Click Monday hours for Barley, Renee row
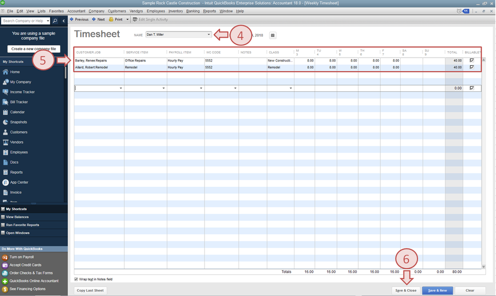Screen dimensions: 496x296 point(304,61)
